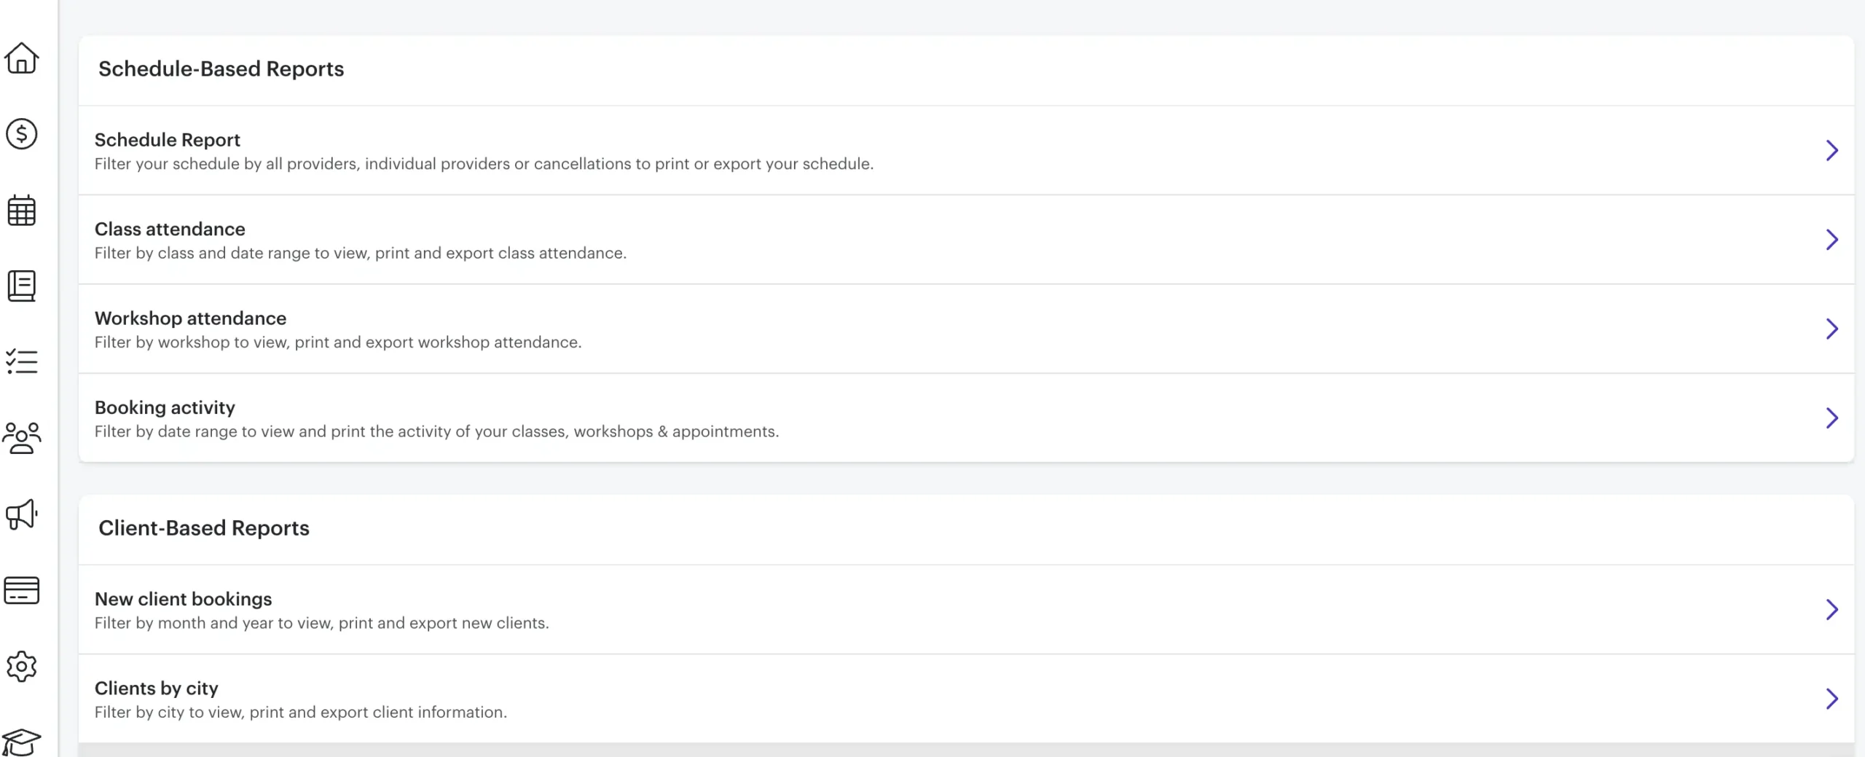Open the Home icon in sidebar
The height and width of the screenshot is (757, 1865).
22,58
